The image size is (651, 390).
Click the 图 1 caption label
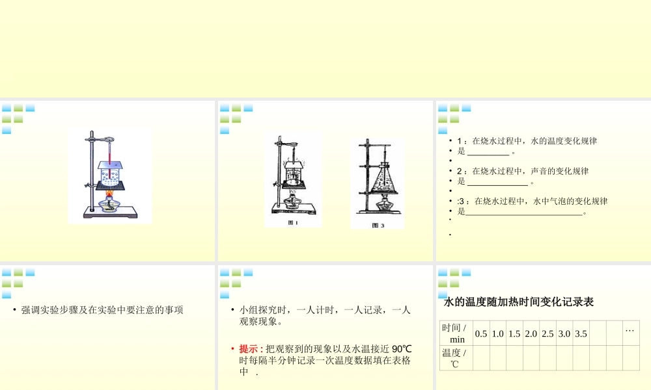click(x=293, y=223)
